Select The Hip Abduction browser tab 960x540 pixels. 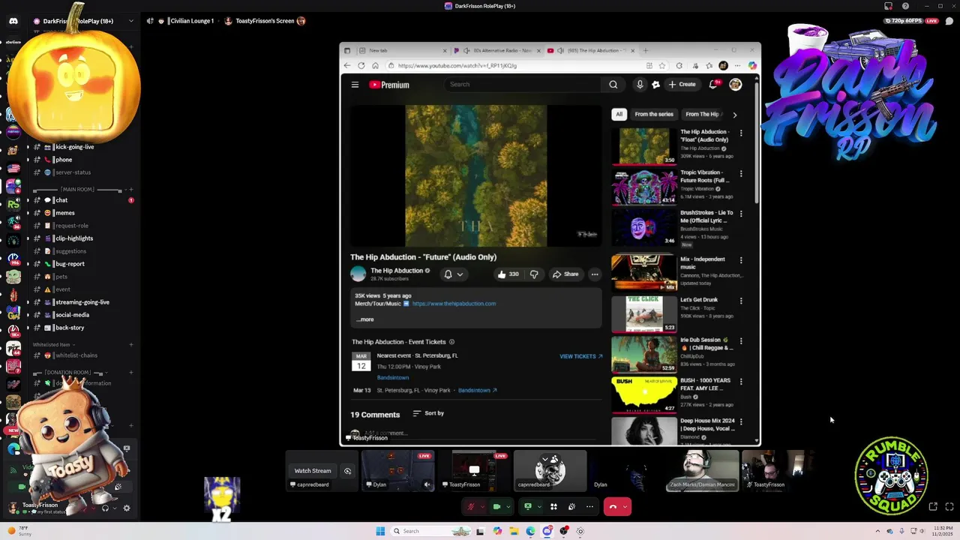tap(590, 50)
